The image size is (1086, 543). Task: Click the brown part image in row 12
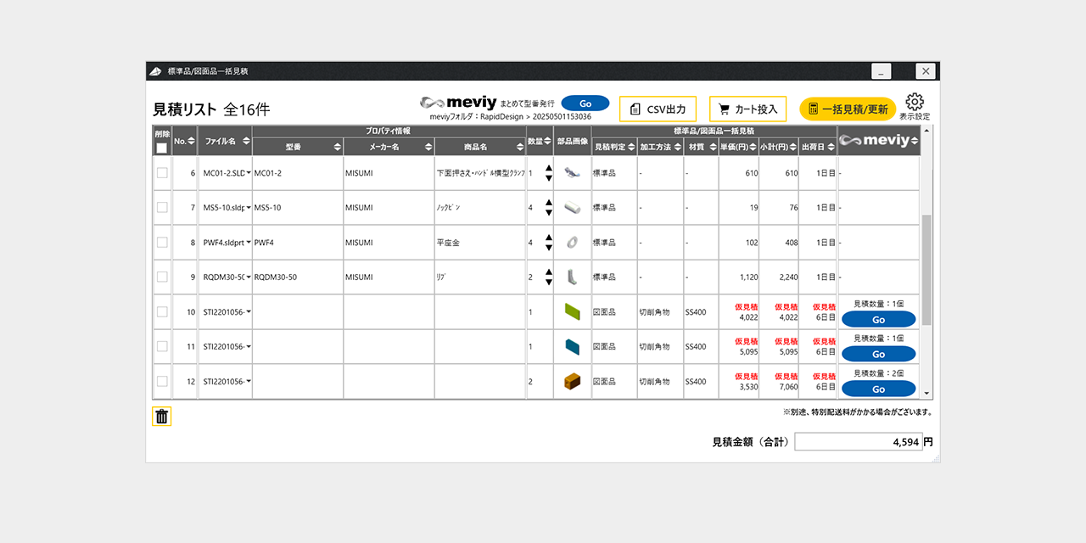click(573, 382)
